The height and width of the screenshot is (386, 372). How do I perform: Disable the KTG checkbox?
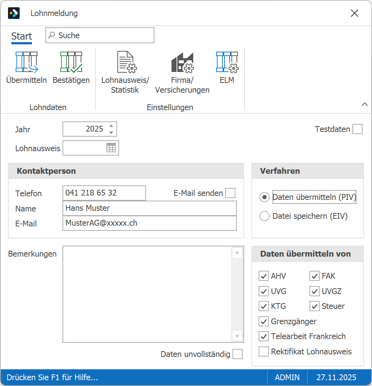coord(263,306)
